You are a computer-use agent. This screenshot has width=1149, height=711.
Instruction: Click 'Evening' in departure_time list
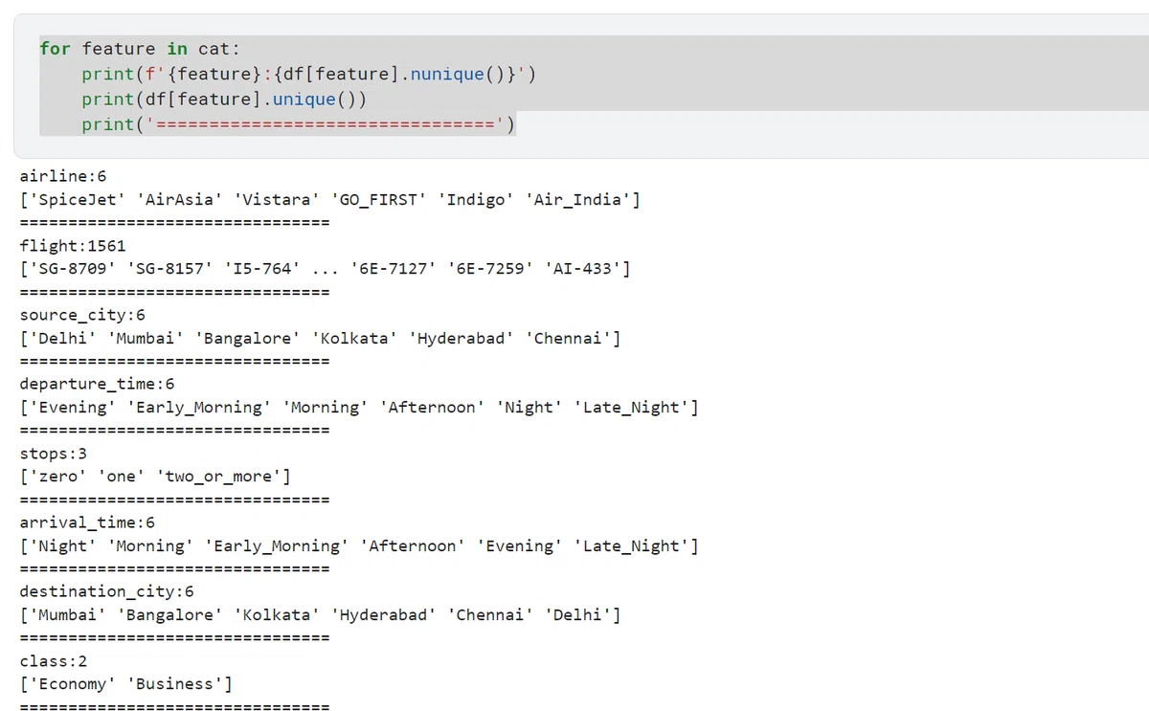click(73, 408)
